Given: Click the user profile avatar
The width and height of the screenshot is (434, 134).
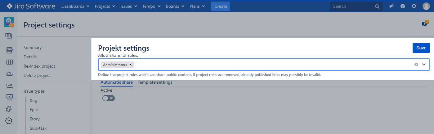Looking at the screenshot, I should (x=426, y=6).
